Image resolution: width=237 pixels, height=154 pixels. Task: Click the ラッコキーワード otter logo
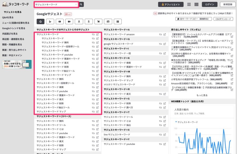[x=16, y=4]
